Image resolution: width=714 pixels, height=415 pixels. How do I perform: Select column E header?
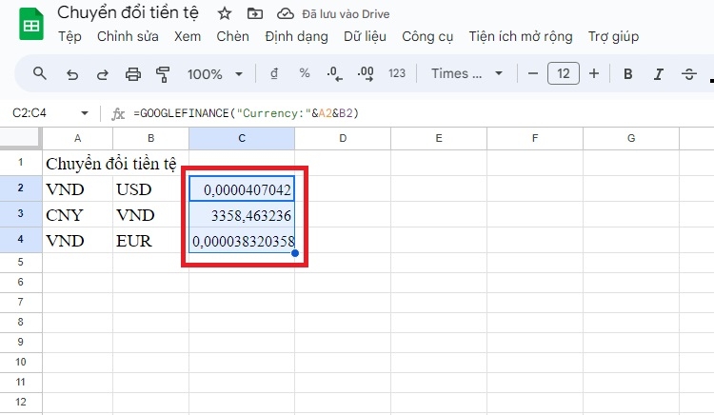tap(439, 138)
